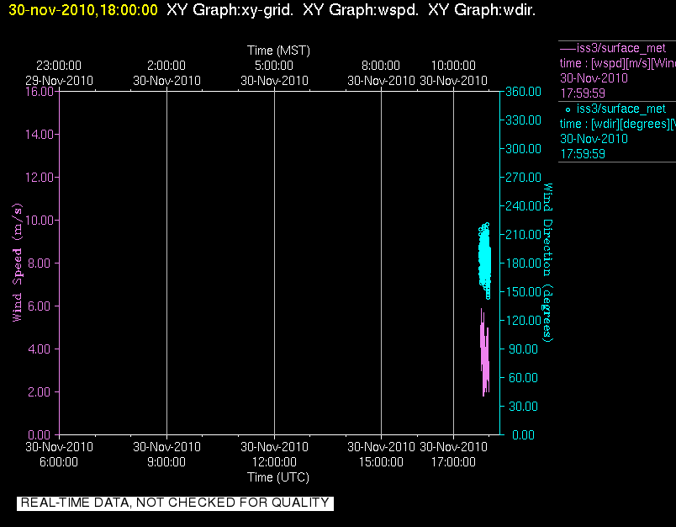Click the cyan iss3/surface_met legend entry
This screenshot has height=527, width=676.
(x=621, y=109)
